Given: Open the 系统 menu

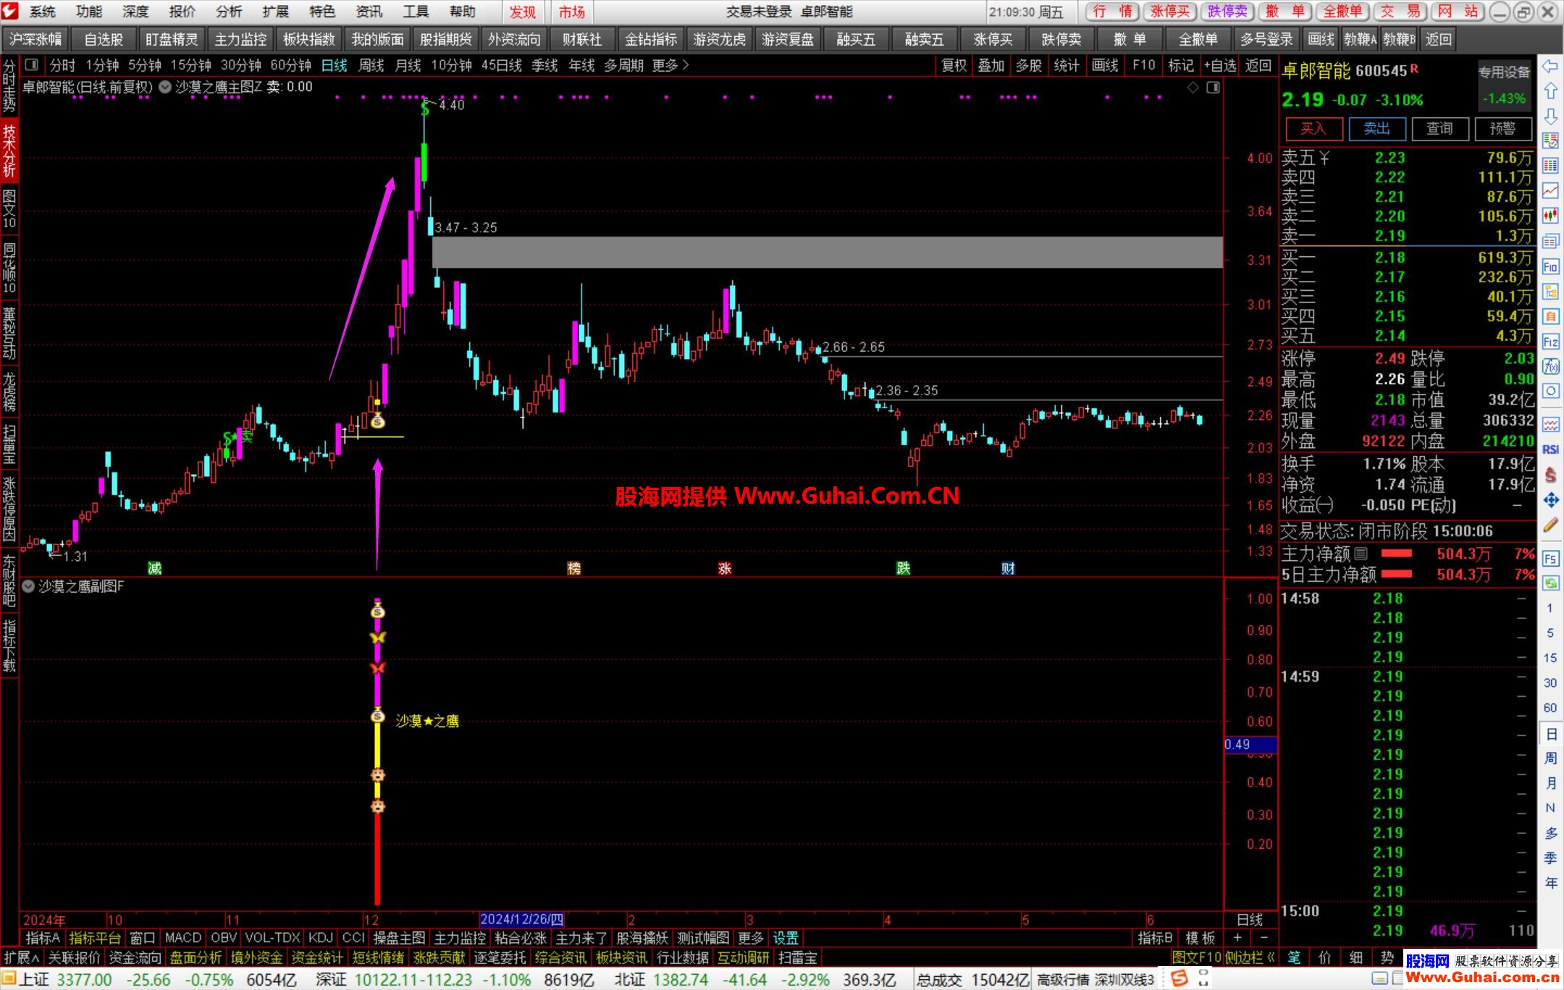Looking at the screenshot, I should [42, 12].
